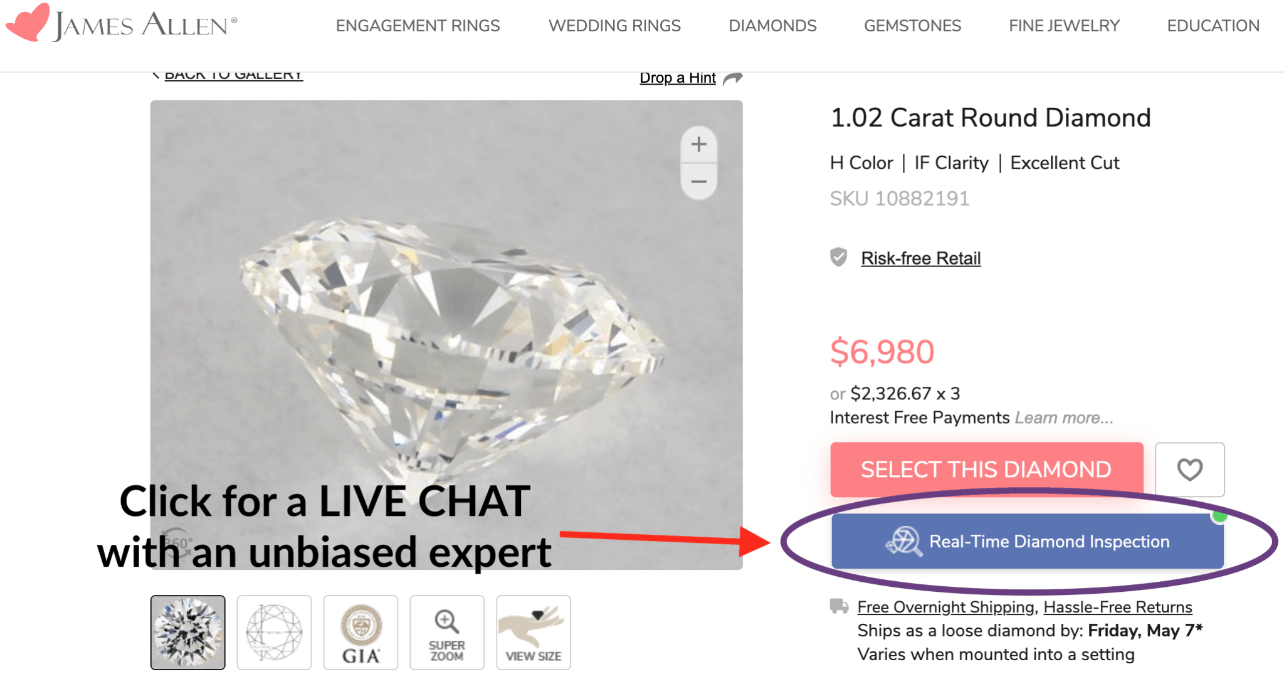
Task: Select the diamond wireframe diagram thumbnail
Action: pos(274,631)
